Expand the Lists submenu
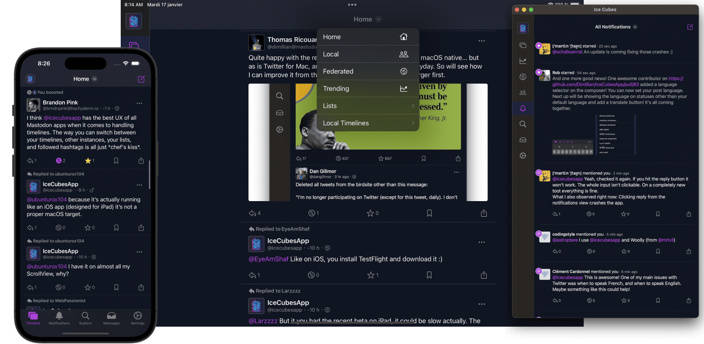704x344 pixels. point(368,106)
